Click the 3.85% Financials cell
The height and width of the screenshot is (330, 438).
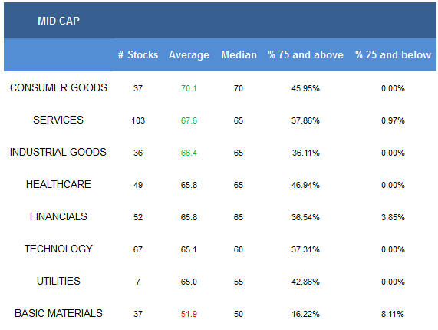point(393,217)
